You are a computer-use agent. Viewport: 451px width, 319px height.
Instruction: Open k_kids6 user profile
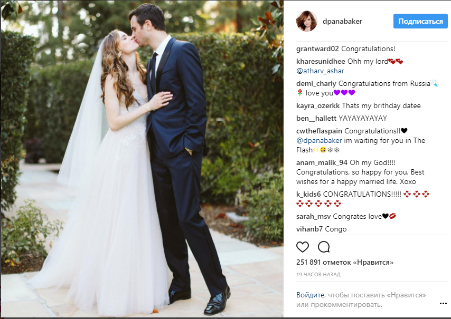pos(308,195)
